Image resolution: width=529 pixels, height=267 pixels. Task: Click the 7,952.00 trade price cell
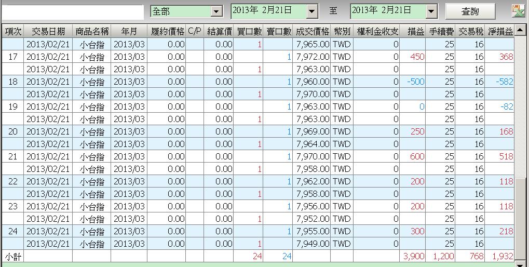(311, 219)
